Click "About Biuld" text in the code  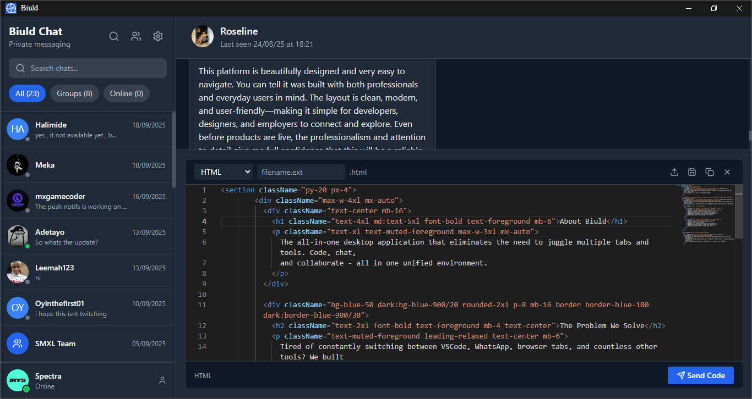[583, 221]
